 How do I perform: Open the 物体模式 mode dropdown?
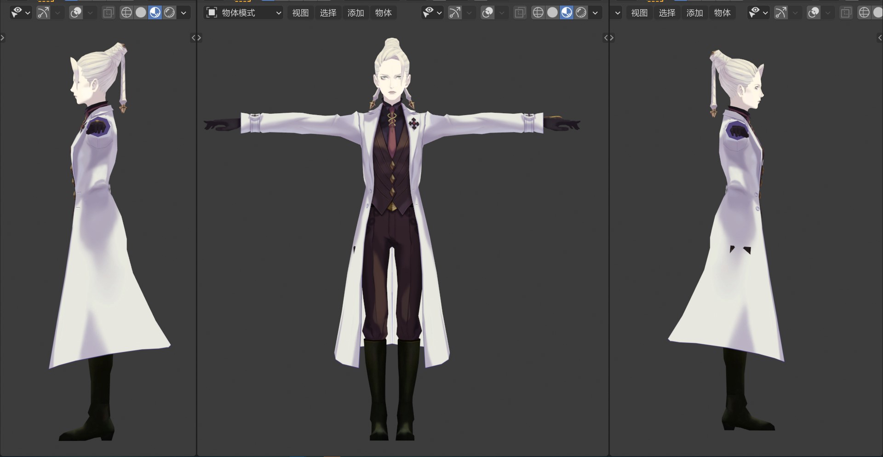[243, 12]
